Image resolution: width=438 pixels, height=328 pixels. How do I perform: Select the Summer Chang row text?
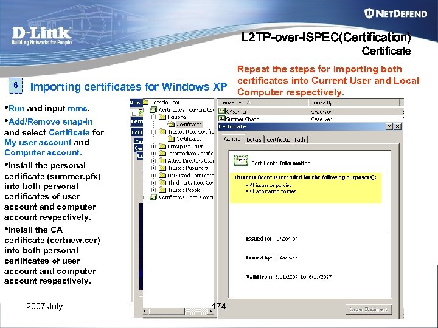tap(243, 119)
